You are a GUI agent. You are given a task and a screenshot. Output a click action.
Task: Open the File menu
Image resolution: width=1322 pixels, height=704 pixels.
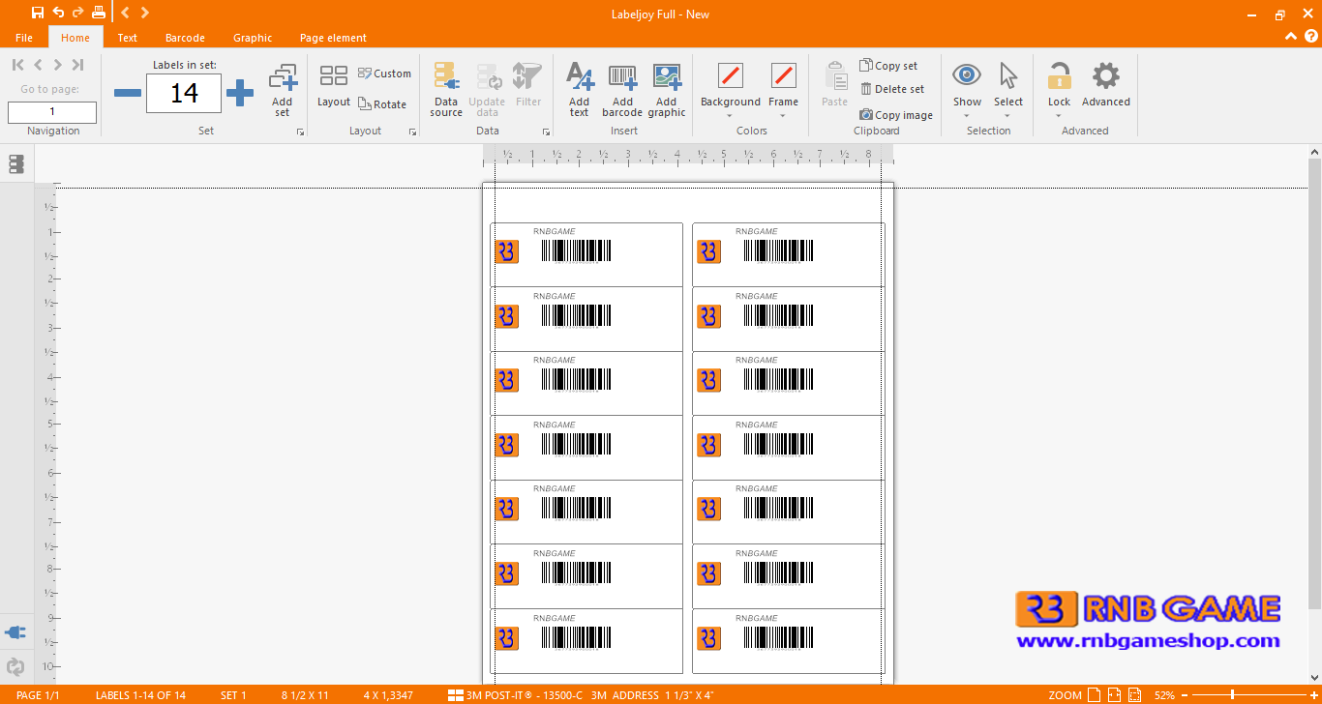(24, 38)
